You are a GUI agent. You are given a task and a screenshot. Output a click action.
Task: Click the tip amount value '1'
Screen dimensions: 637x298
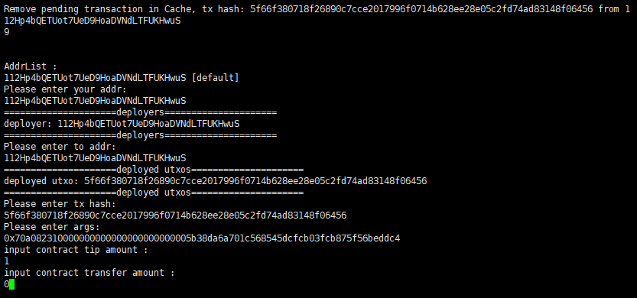6,261
